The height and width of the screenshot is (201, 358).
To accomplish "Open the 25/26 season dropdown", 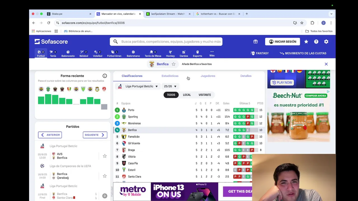I will click(x=170, y=86).
